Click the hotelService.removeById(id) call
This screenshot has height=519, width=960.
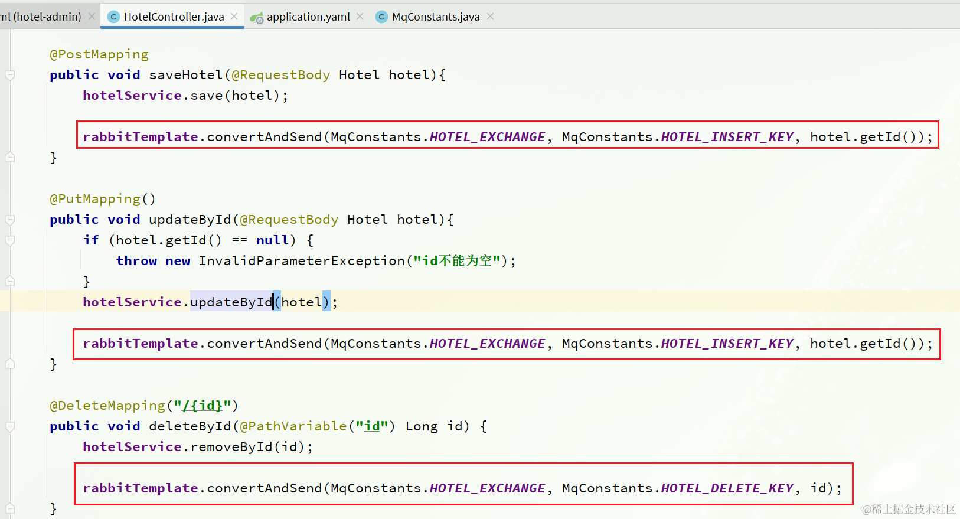tap(198, 447)
